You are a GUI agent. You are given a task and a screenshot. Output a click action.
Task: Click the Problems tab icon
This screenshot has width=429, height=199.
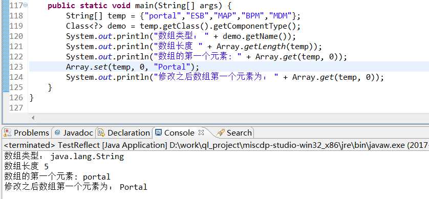pos(7,133)
